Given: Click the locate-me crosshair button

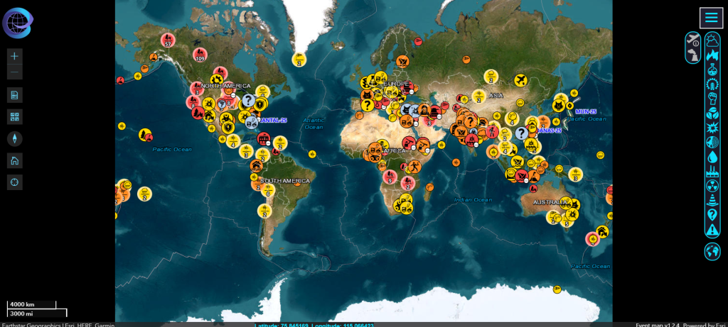Looking at the screenshot, I should 15,182.
